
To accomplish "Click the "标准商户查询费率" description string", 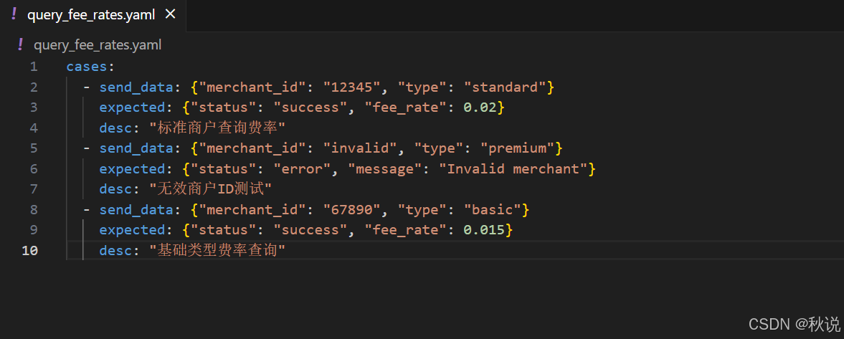I will (217, 128).
